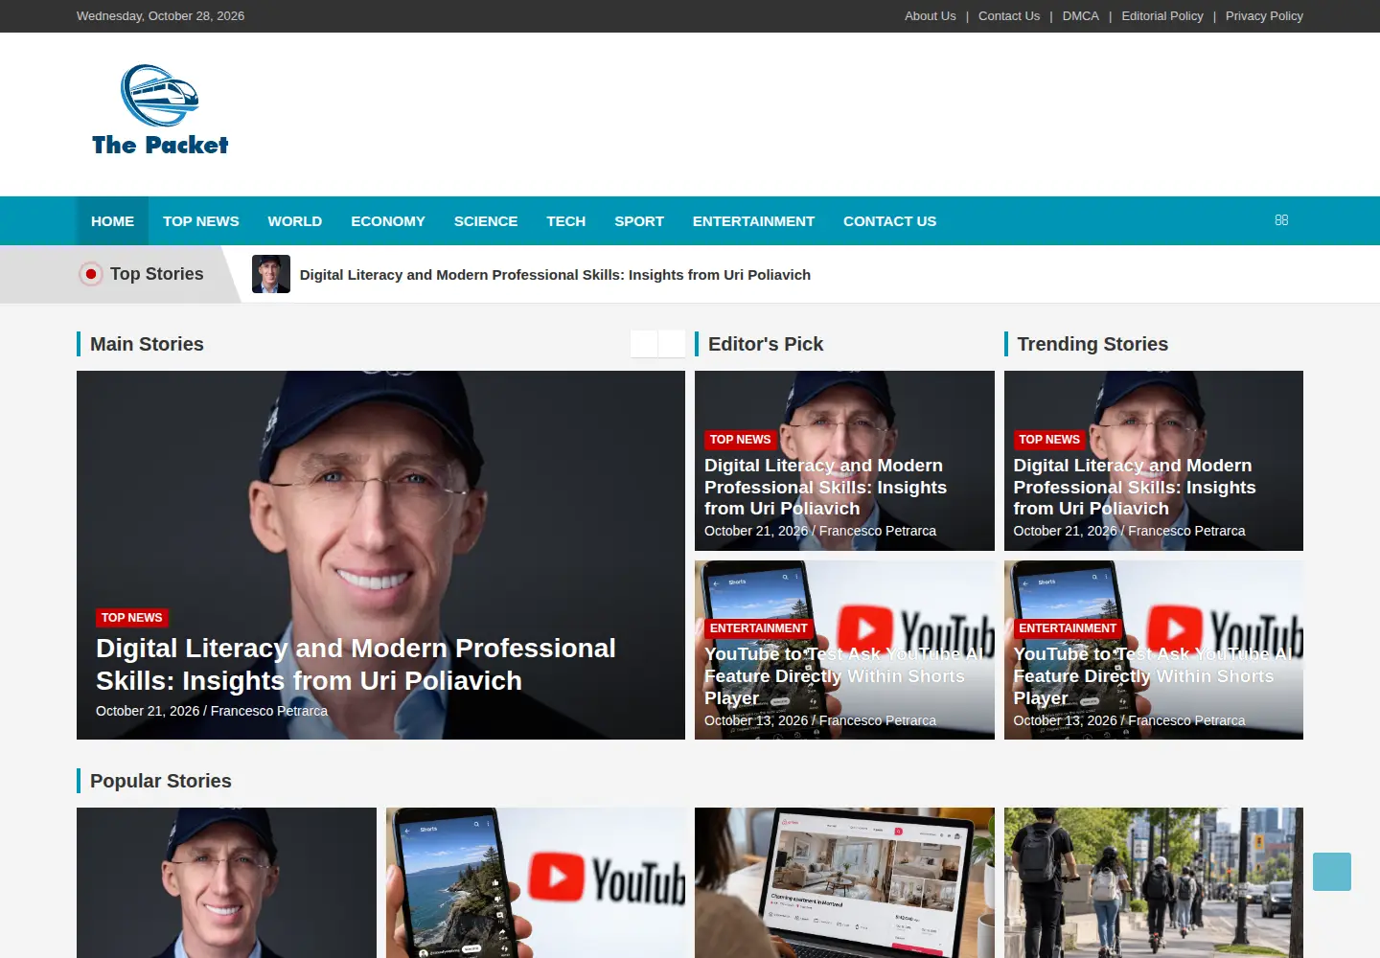The height and width of the screenshot is (958, 1380).
Task: Open the About Us link in the top bar
Action: [x=930, y=16]
